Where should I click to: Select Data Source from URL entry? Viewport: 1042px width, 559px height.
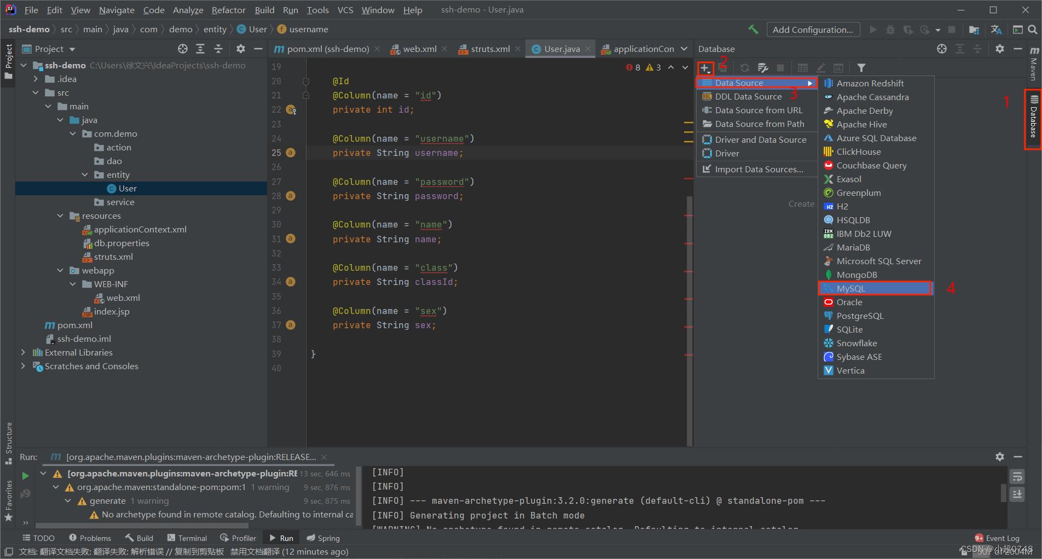756,110
